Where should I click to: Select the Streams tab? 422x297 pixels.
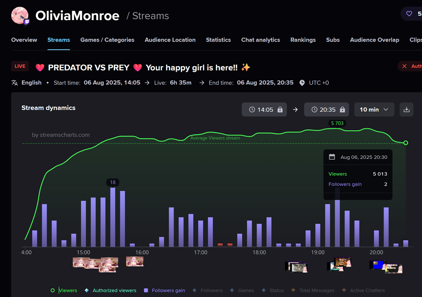(59, 40)
